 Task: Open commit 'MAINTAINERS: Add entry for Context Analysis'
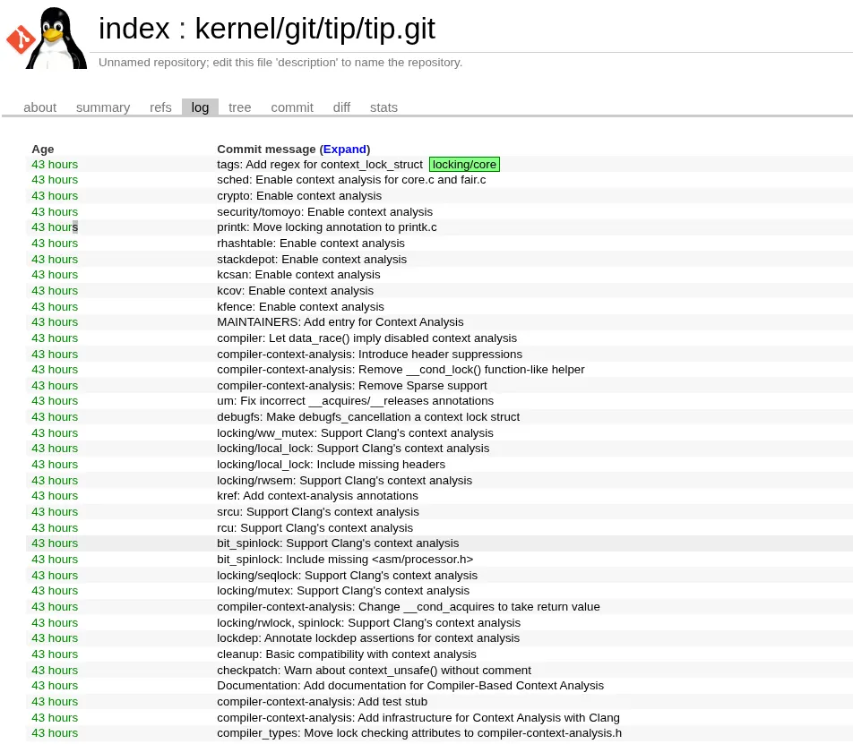click(x=340, y=321)
